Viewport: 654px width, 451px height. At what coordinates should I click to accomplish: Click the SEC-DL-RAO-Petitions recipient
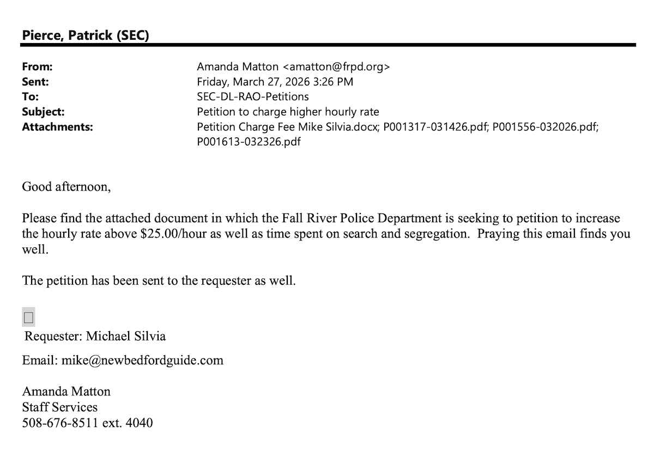(253, 97)
